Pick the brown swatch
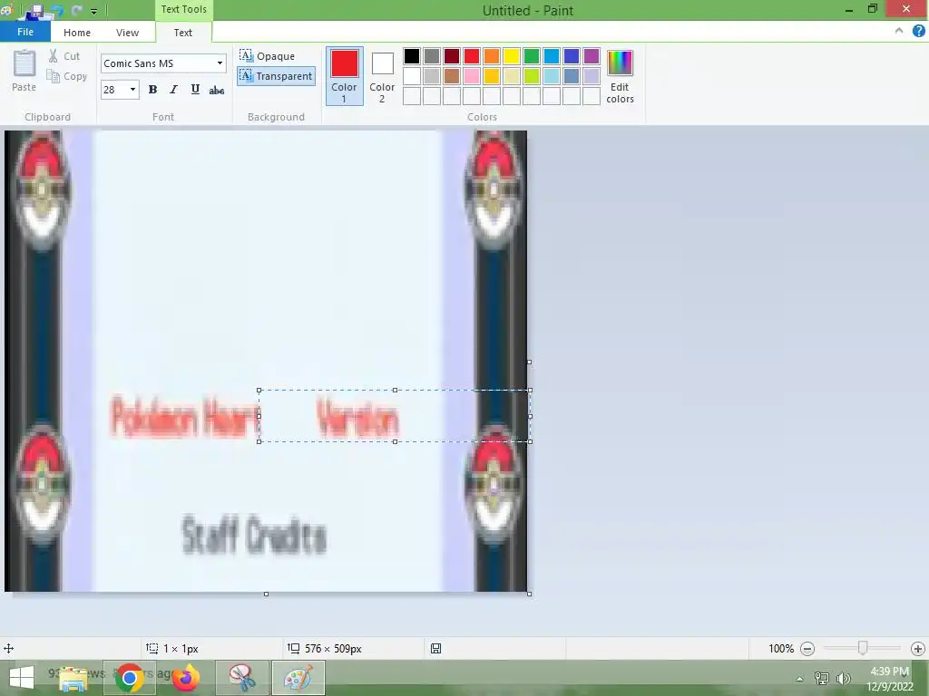The width and height of the screenshot is (929, 696). pyautogui.click(x=452, y=76)
